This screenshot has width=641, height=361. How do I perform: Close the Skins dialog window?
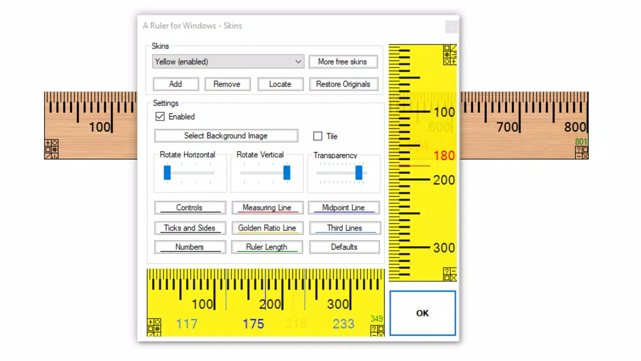tap(451, 27)
